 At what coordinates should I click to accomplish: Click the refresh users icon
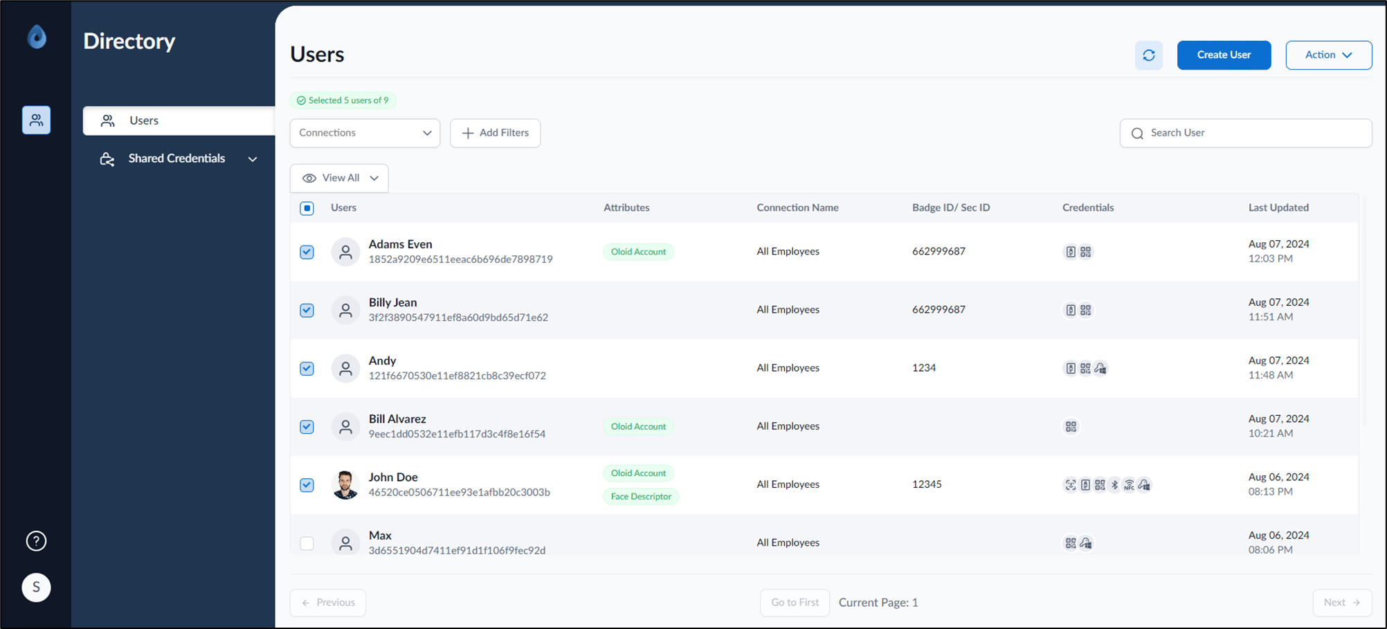(x=1148, y=55)
